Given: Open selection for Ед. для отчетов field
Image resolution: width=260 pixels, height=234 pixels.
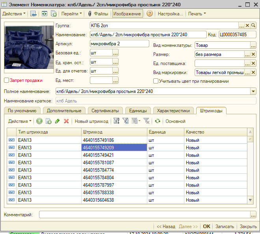Looking at the screenshot, I should point(115,71).
